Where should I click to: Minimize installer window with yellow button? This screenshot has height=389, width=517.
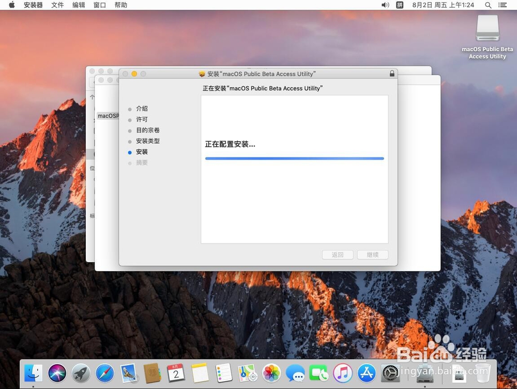tap(134, 73)
